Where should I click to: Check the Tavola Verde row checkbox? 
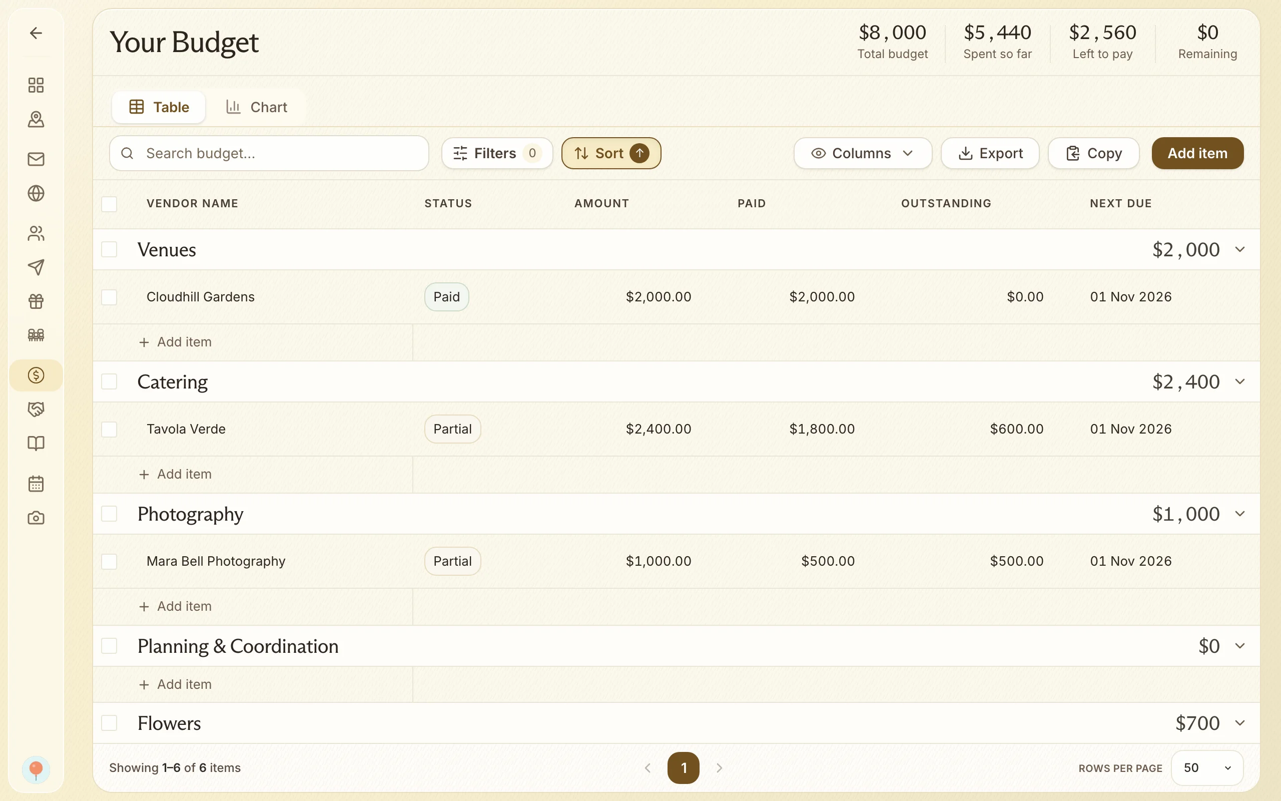[109, 429]
